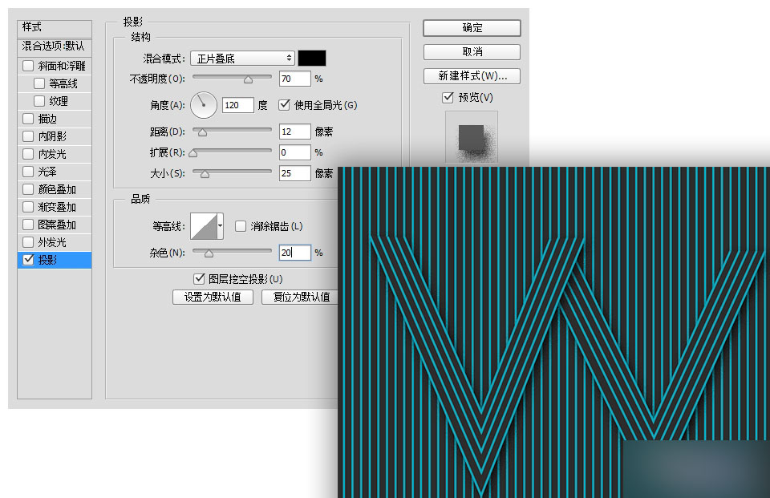Enable the 光泽 checkbox
The width and height of the screenshot is (770, 498).
[x=28, y=172]
